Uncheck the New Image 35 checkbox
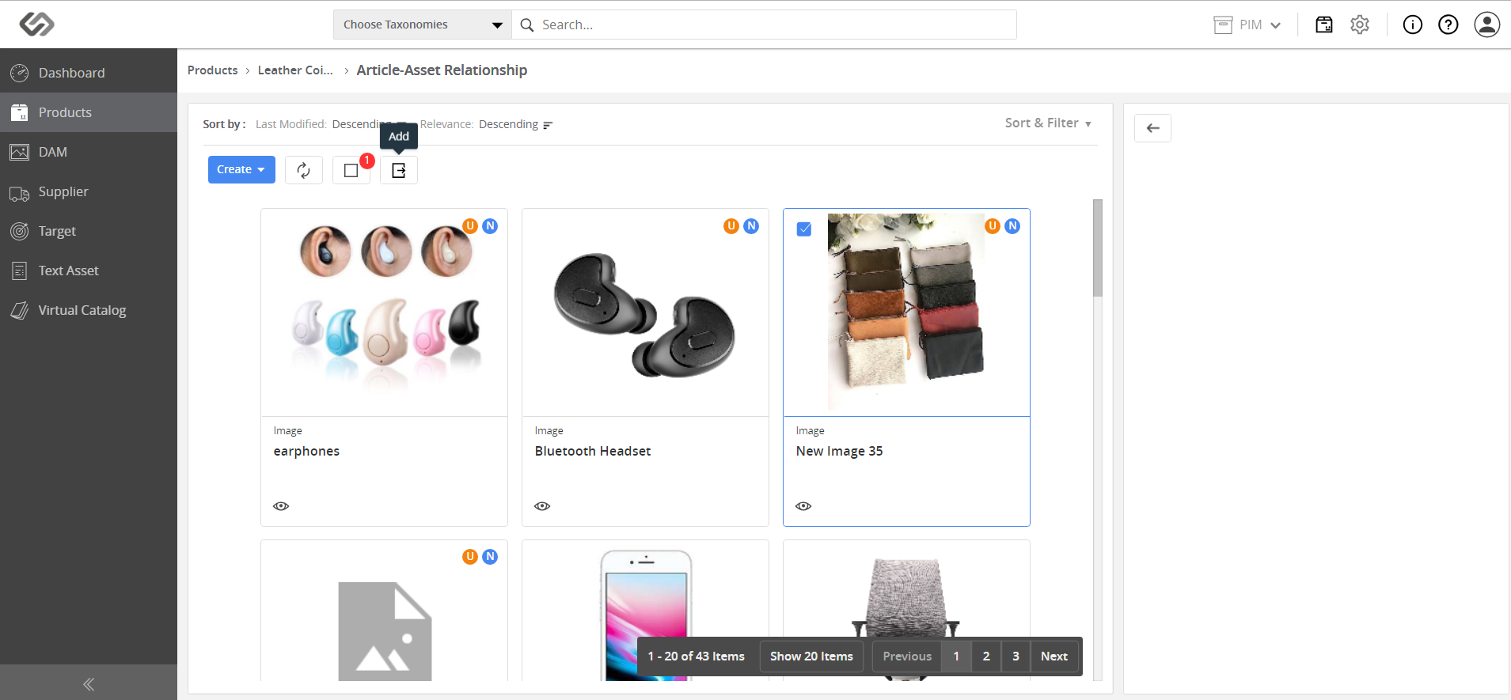 pos(804,229)
